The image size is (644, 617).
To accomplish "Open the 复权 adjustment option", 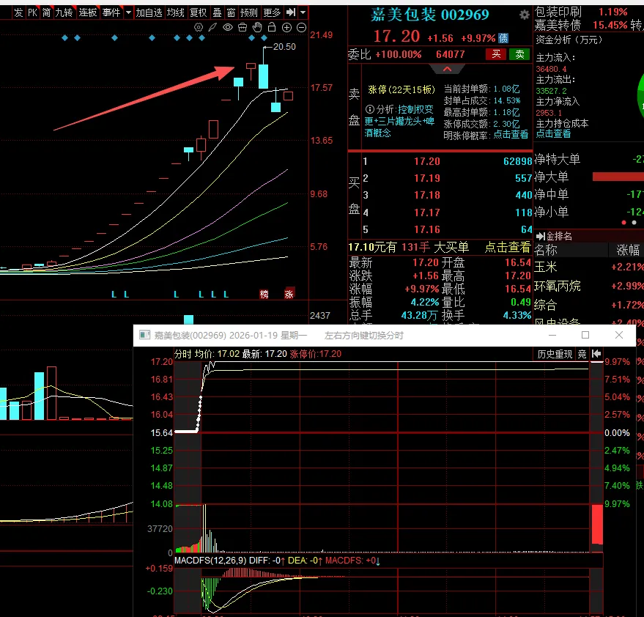I will [199, 12].
